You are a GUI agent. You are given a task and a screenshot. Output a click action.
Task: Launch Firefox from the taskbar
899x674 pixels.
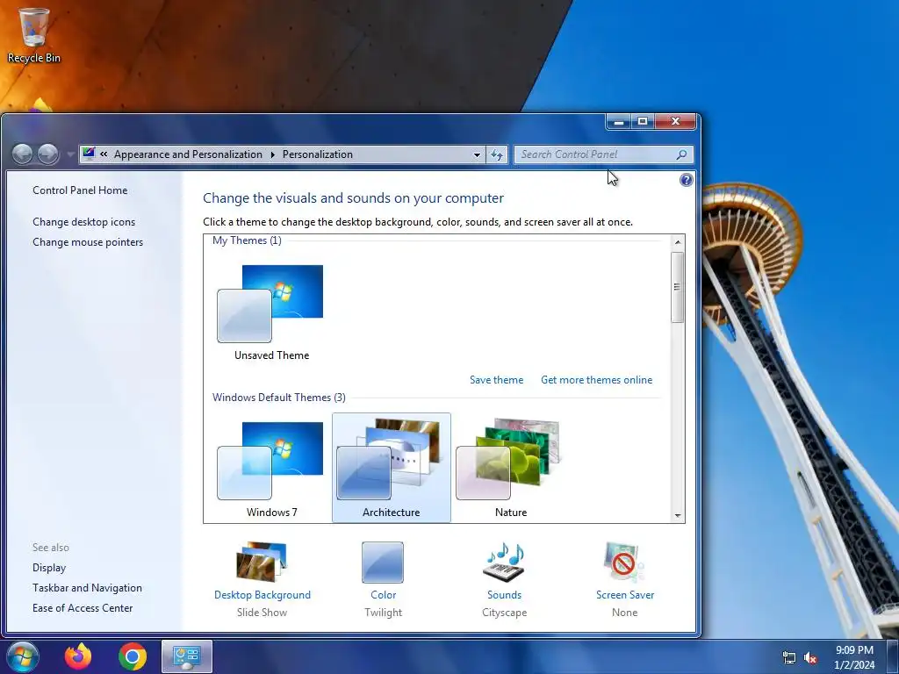coord(78,656)
